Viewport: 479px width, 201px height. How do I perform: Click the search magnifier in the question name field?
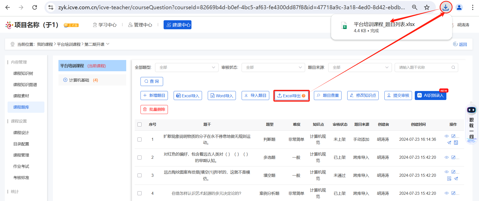(x=453, y=67)
